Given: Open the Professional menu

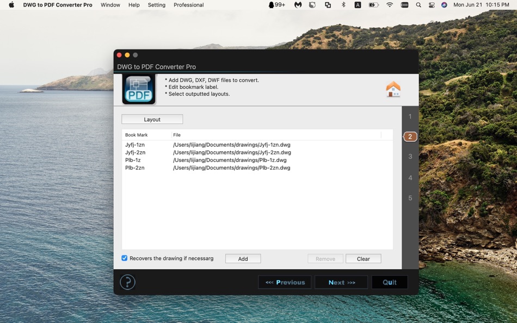Looking at the screenshot, I should (189, 4).
